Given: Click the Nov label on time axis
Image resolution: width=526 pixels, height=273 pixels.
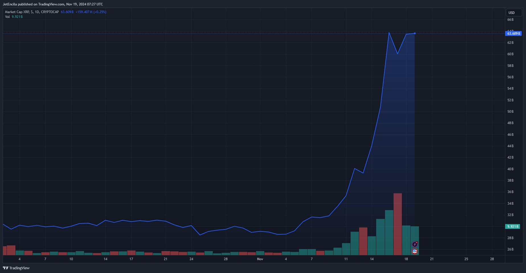Looking at the screenshot, I should pos(260,259).
